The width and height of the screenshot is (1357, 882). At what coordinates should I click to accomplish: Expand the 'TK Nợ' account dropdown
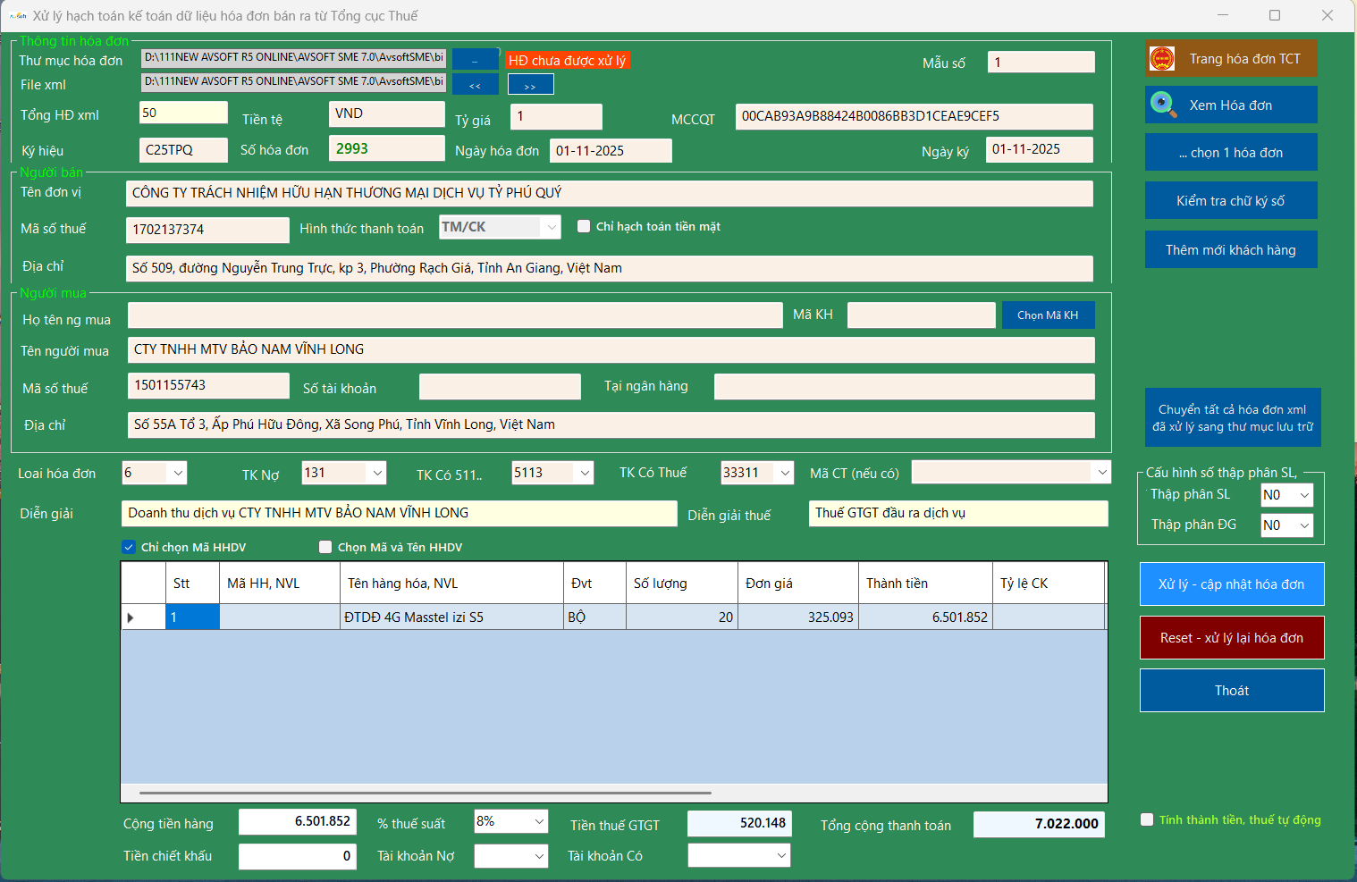pyautogui.click(x=376, y=473)
